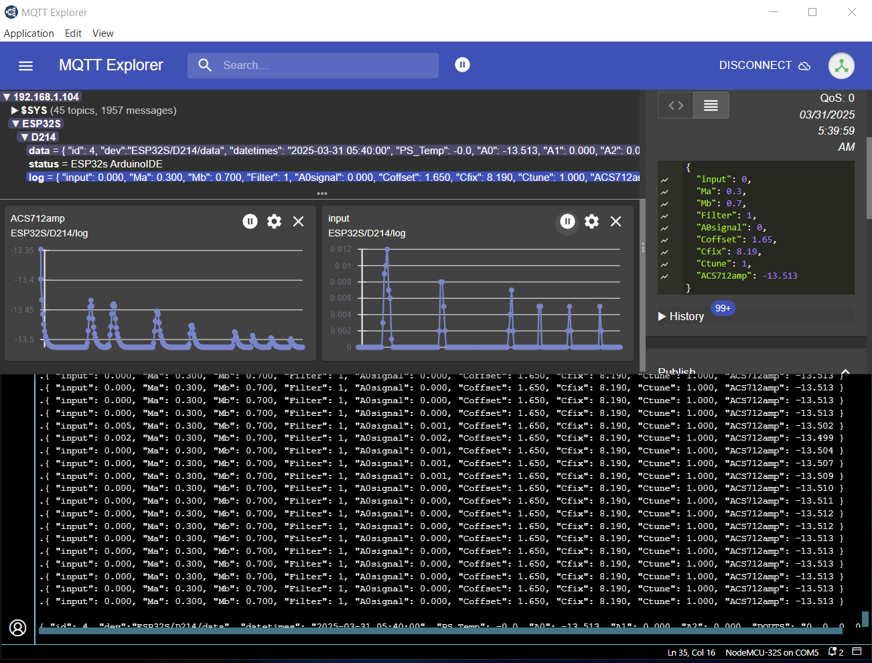The image size is (872, 663).
Task: Click the QoS: 0 label
Action: click(837, 98)
